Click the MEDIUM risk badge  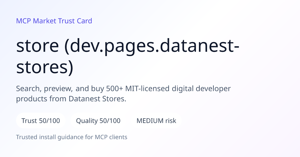[156, 121]
